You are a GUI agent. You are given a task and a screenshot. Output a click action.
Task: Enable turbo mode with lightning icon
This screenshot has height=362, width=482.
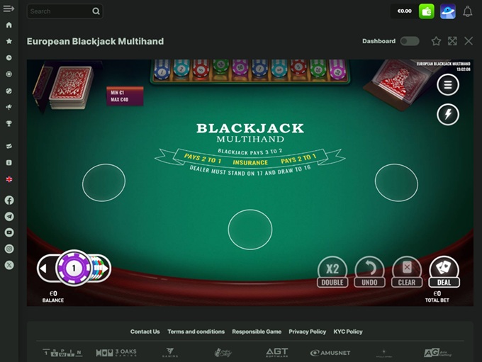(x=448, y=114)
